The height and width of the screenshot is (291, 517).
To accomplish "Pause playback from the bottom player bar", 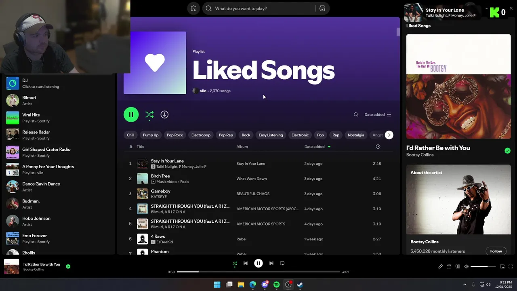I will pyautogui.click(x=258, y=263).
